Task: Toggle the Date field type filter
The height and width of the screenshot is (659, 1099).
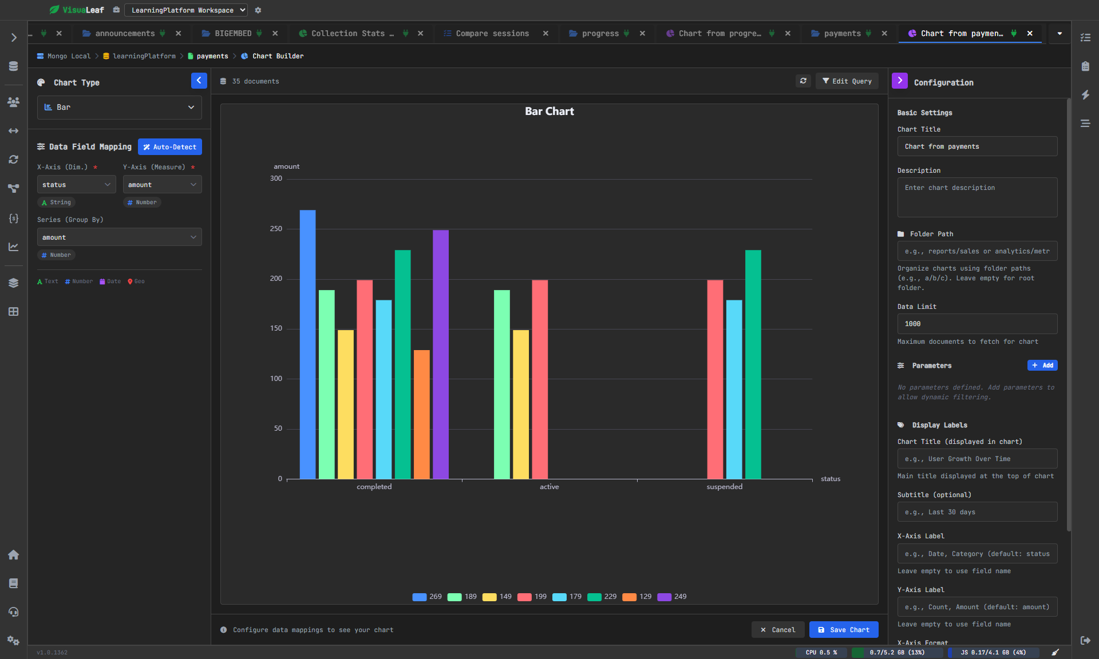Action: coord(110,281)
